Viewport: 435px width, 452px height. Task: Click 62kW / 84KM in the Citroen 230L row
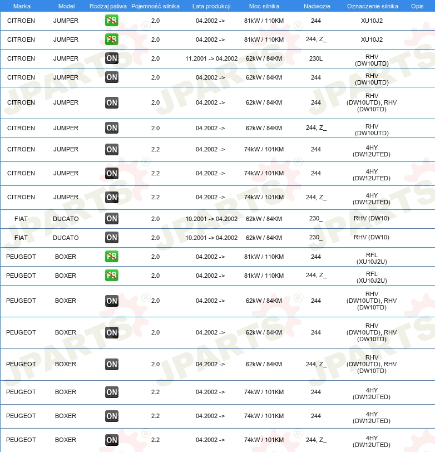(x=264, y=58)
